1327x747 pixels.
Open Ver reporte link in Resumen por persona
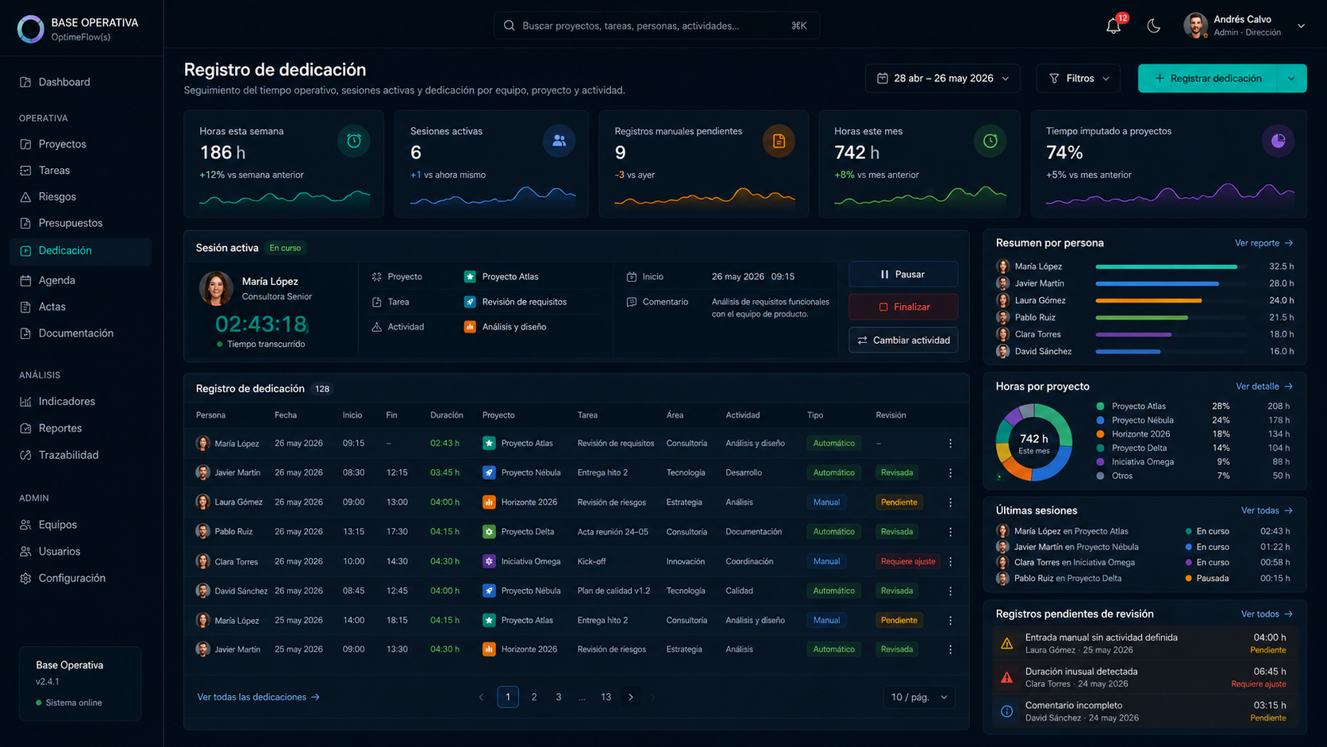pos(1264,243)
